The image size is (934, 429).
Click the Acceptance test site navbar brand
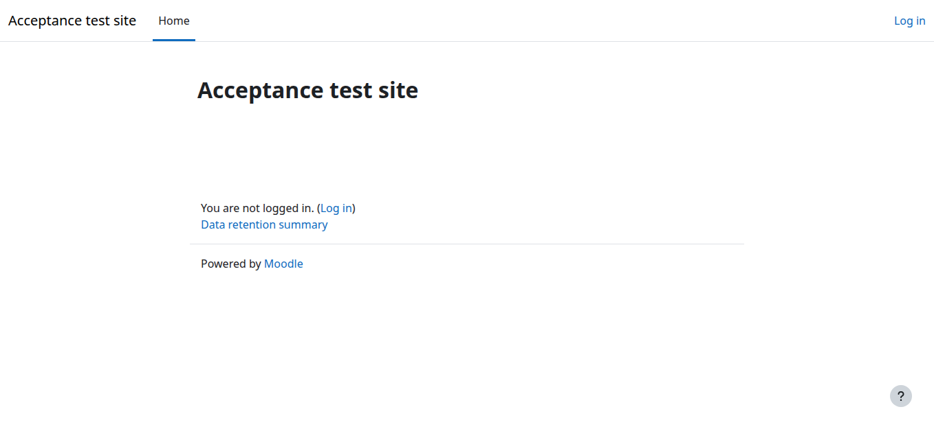coord(72,21)
